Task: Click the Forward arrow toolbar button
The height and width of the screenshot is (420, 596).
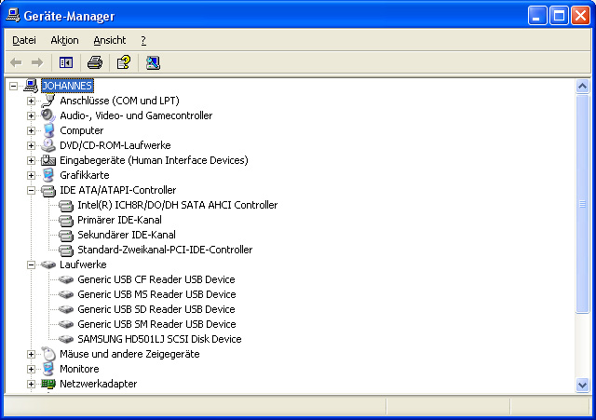Action: [x=37, y=62]
